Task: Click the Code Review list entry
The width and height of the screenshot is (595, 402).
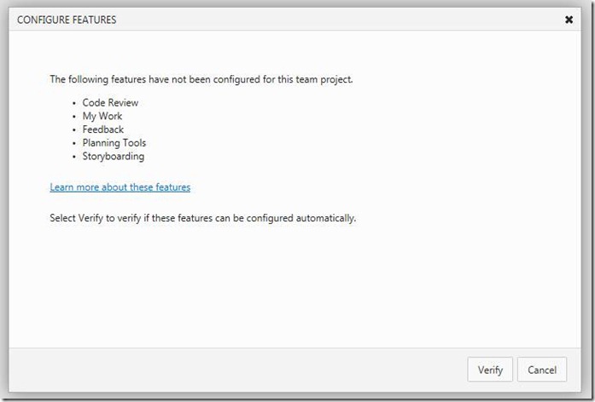Action: (110, 102)
